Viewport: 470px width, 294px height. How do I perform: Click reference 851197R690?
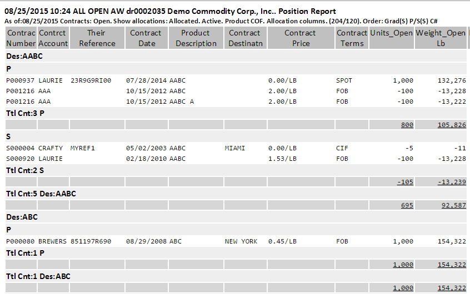[91, 241]
